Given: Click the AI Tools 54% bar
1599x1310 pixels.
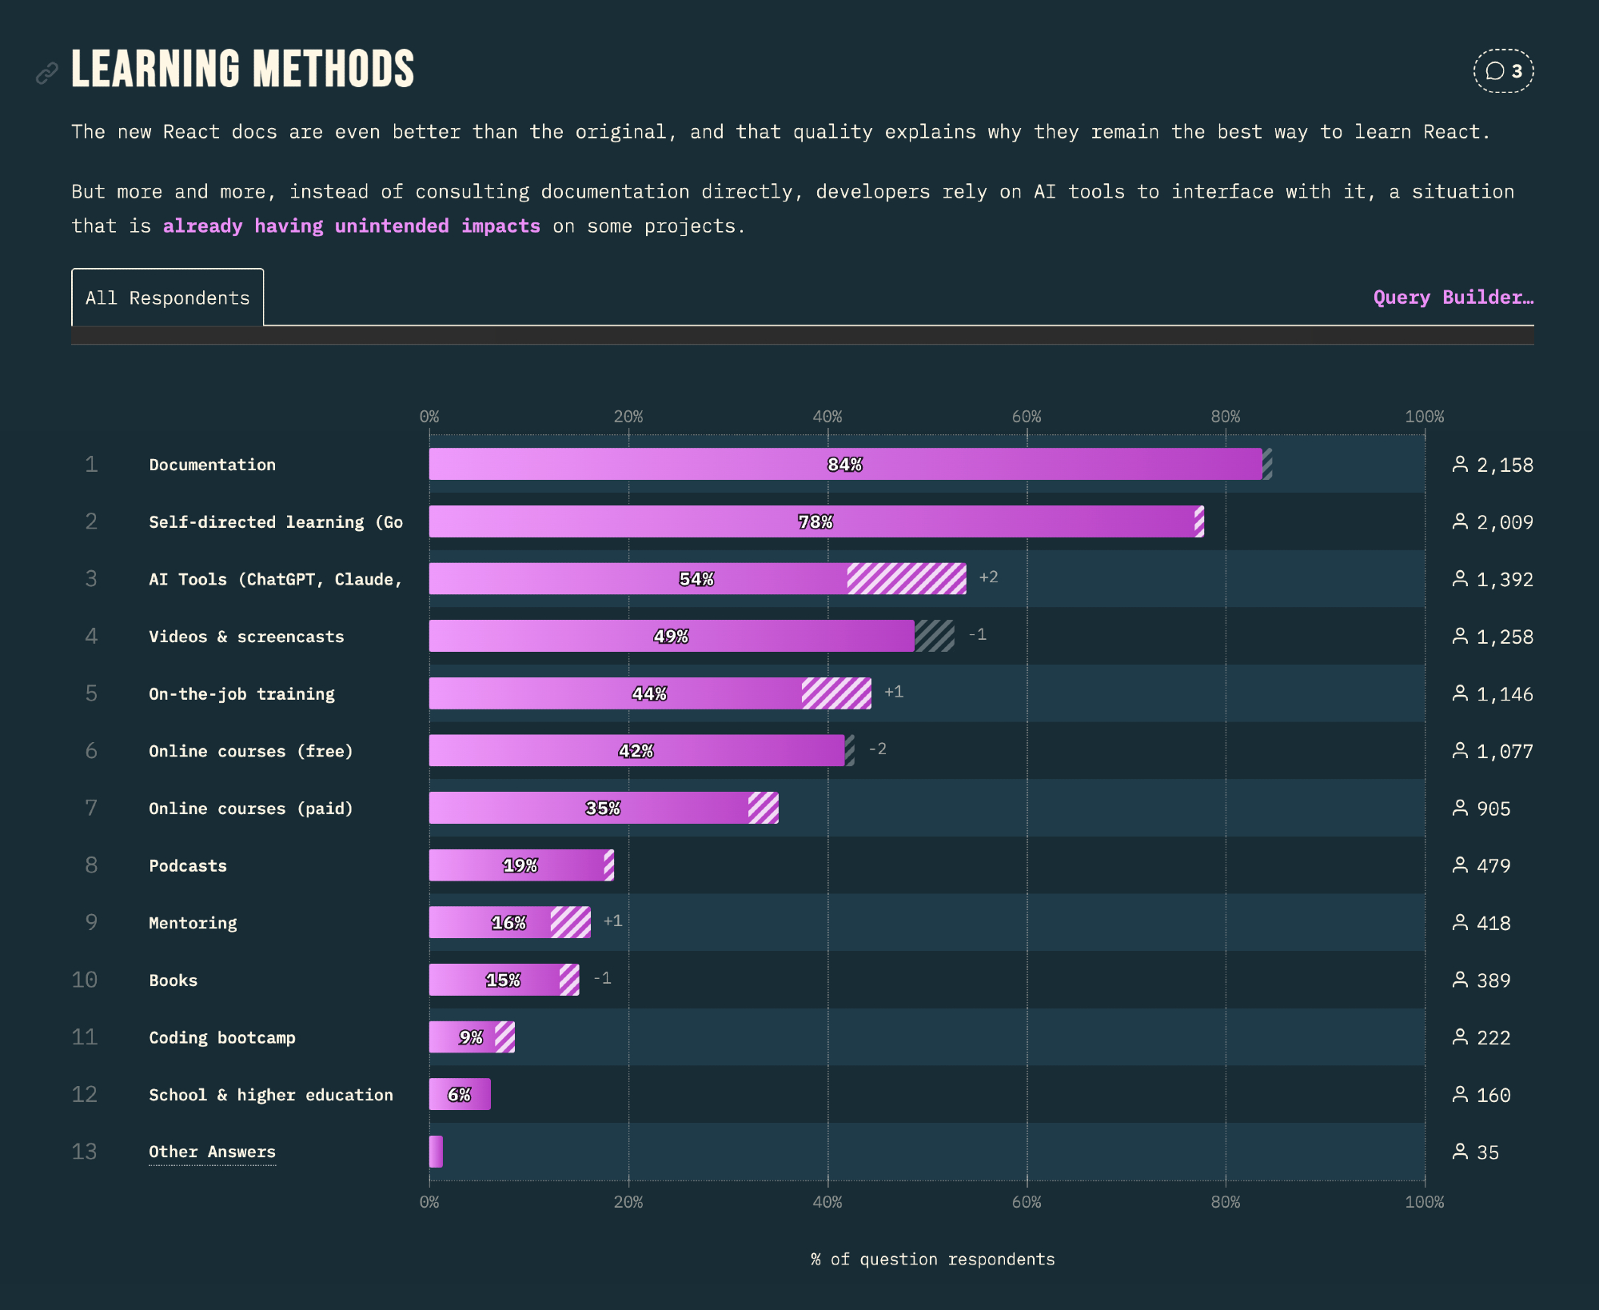Looking at the screenshot, I should (696, 579).
